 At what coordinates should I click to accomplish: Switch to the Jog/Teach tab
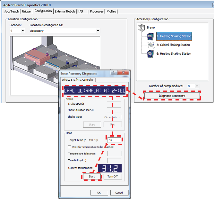tap(11, 11)
